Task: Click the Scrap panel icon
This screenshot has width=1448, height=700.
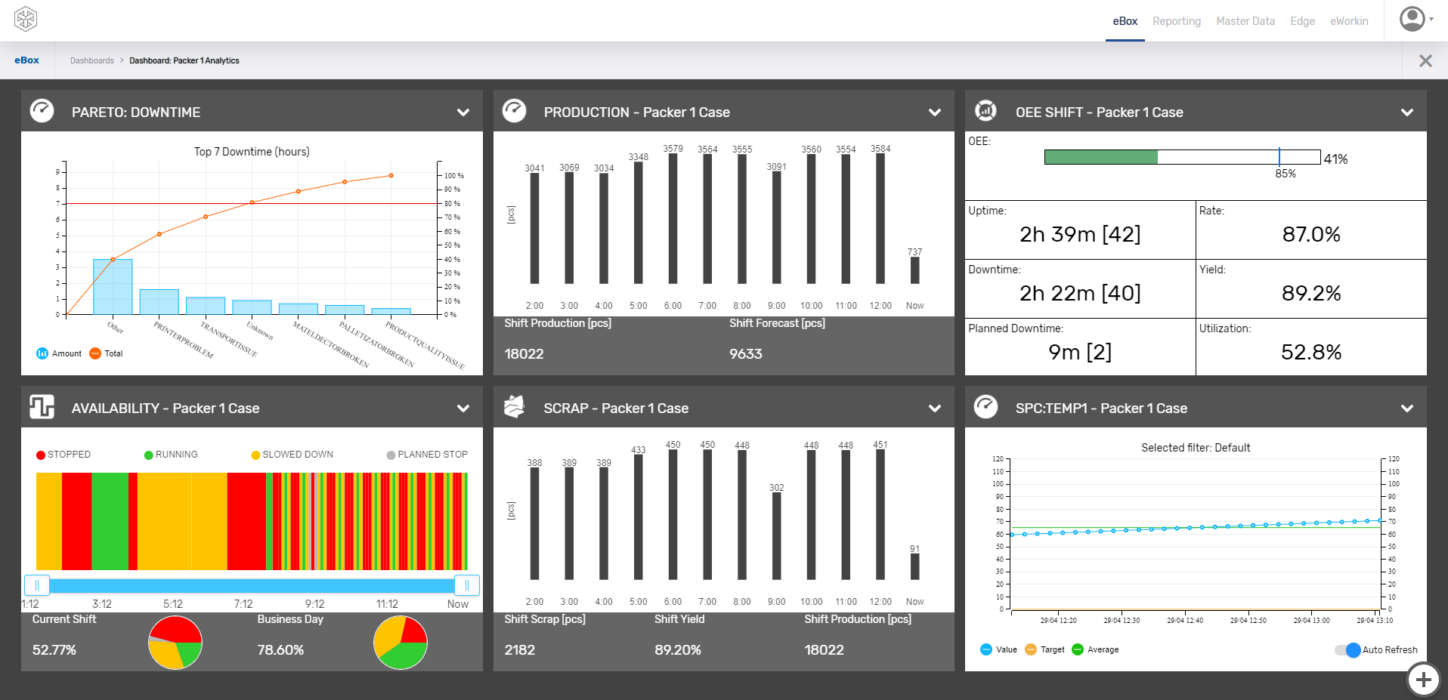Action: (515, 408)
